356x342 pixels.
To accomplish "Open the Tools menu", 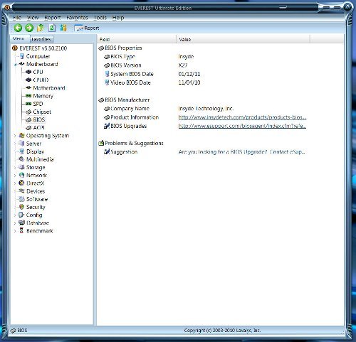I will pos(100,18).
